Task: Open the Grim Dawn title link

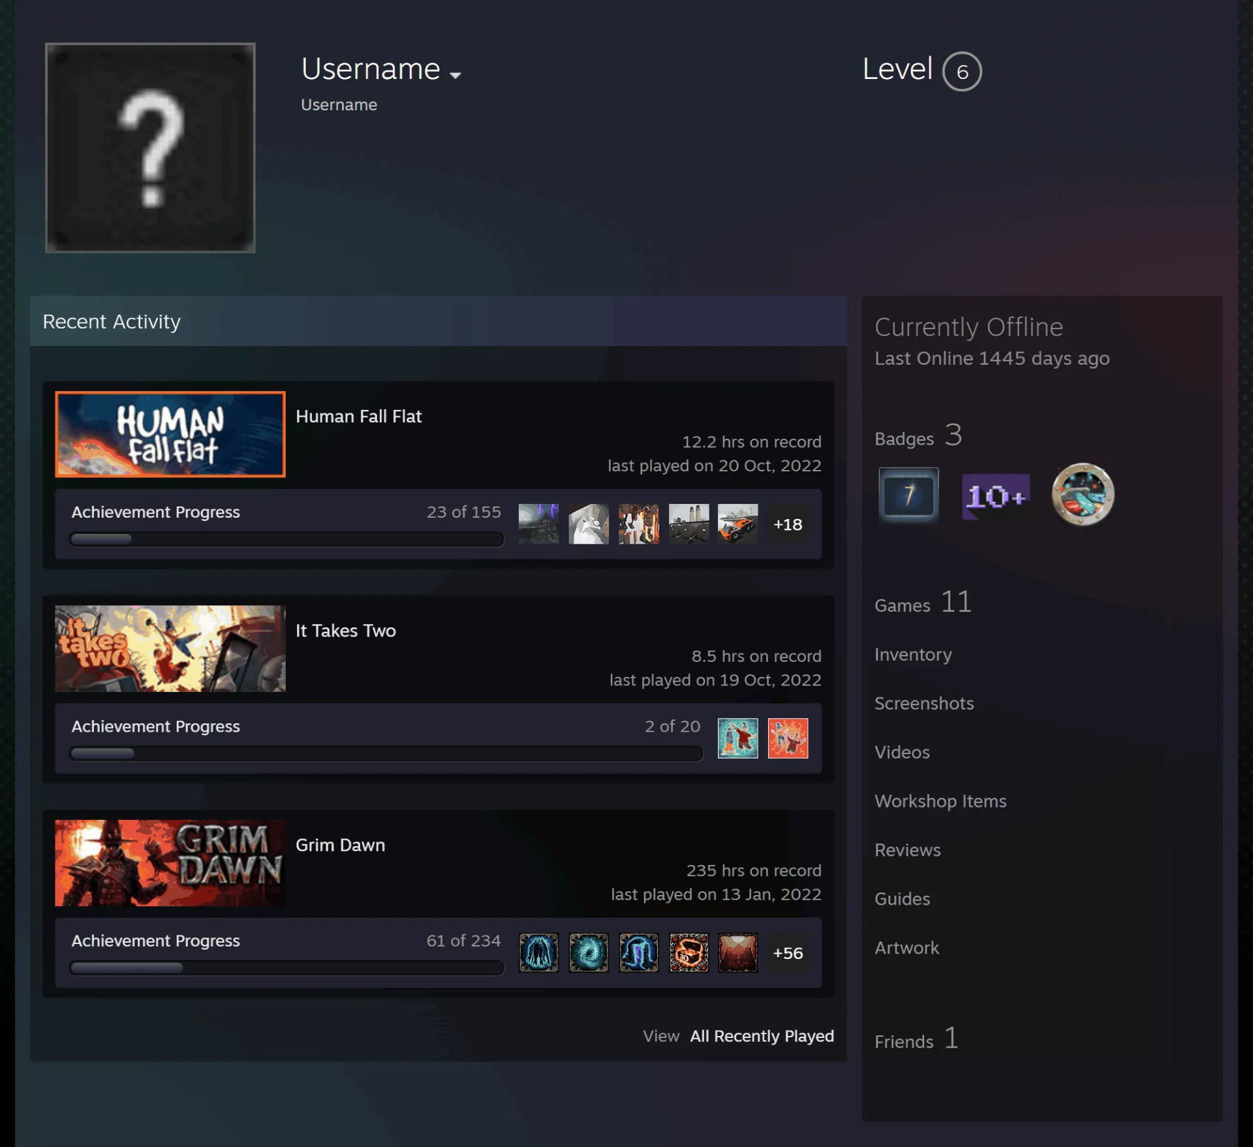Action: [340, 845]
